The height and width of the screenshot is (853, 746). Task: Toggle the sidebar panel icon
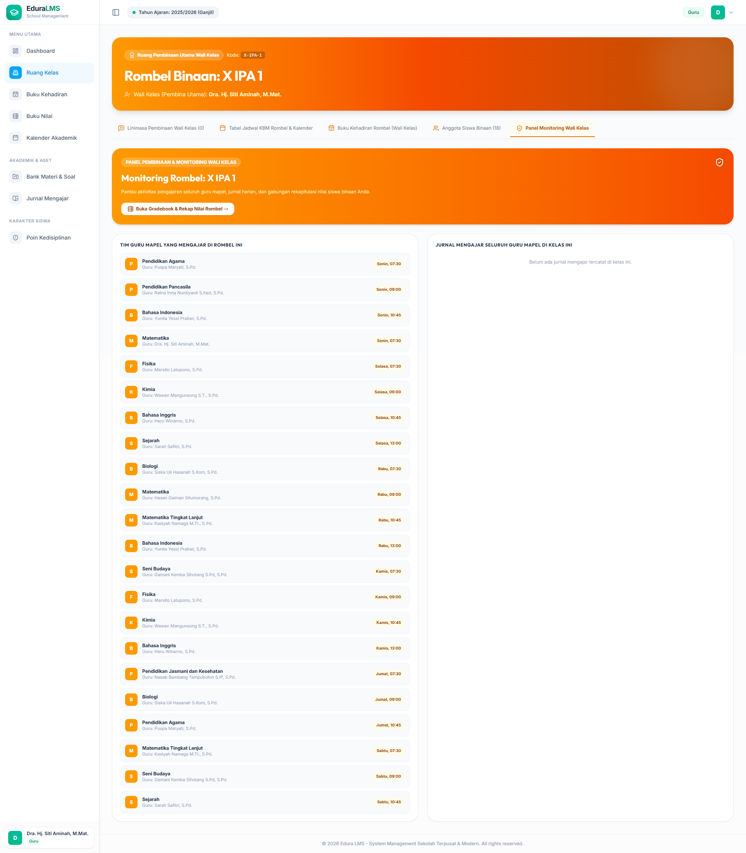116,12
